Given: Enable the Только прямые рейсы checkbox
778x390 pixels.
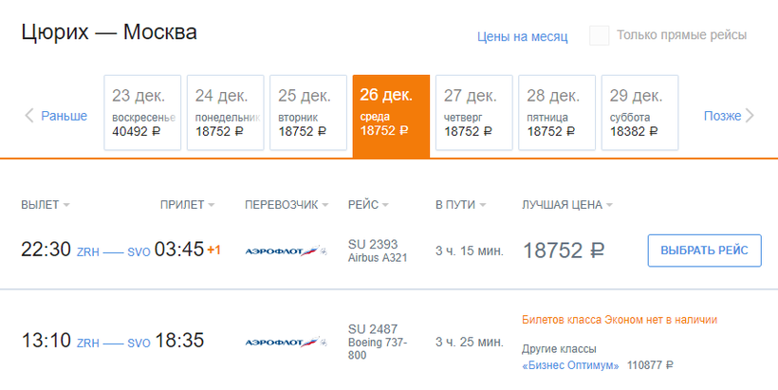Looking at the screenshot, I should click(599, 36).
